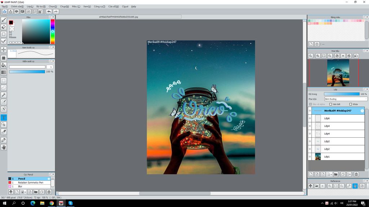Click the Navigator preview thumbnail

(x=338, y=73)
